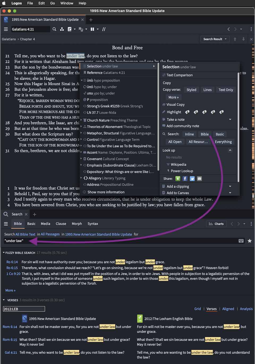The width and height of the screenshot is (255, 364).
Task: Open the Search panel kebab menu
Action: pos(251,224)
